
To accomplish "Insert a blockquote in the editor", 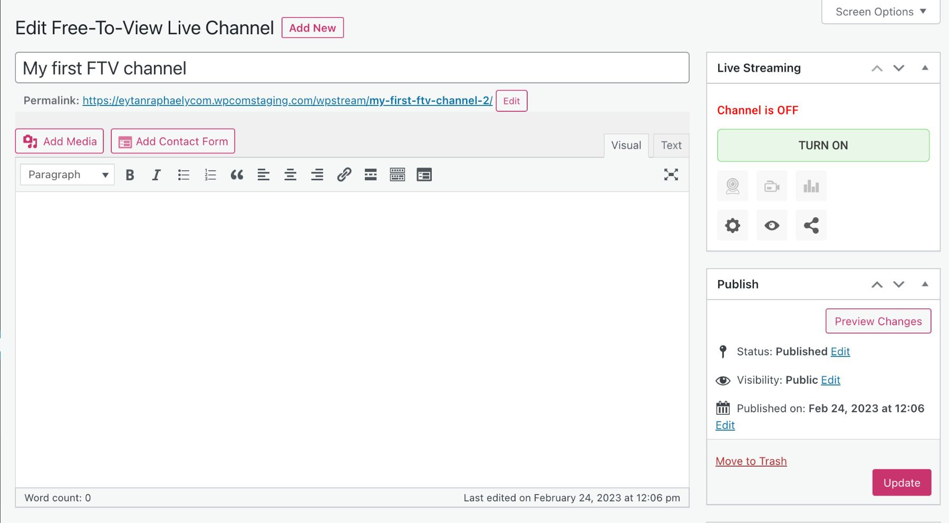I will [x=237, y=175].
